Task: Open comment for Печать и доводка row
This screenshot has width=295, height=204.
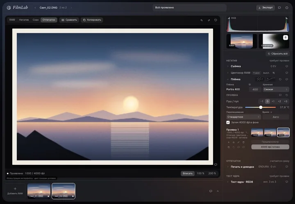Action: tap(287, 166)
